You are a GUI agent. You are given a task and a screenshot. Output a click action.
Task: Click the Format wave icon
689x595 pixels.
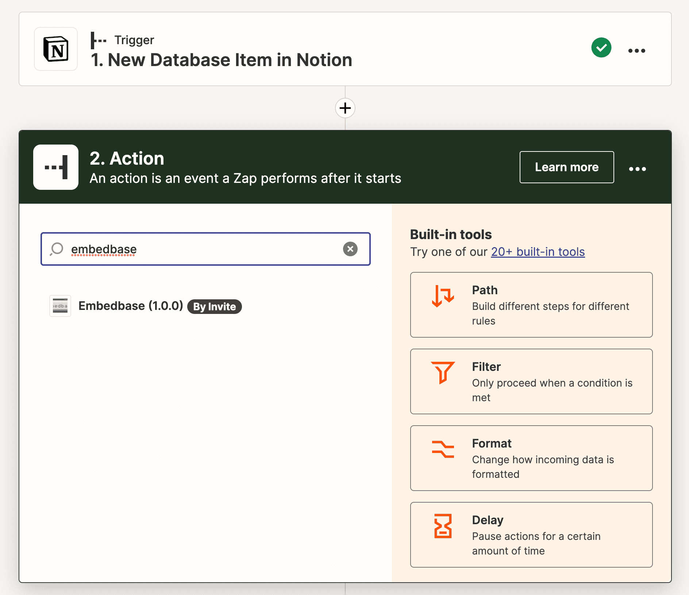click(443, 449)
